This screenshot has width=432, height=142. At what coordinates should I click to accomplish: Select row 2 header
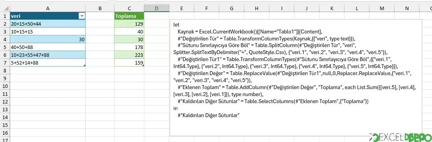tap(5, 24)
